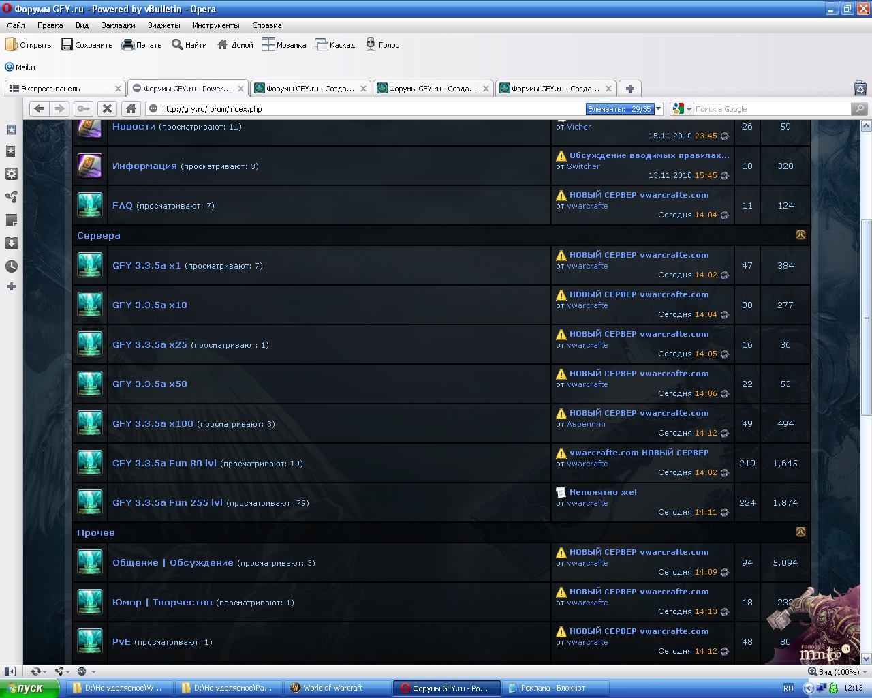Stop loading with the X button
The height and width of the screenshot is (698, 872).
tap(106, 108)
